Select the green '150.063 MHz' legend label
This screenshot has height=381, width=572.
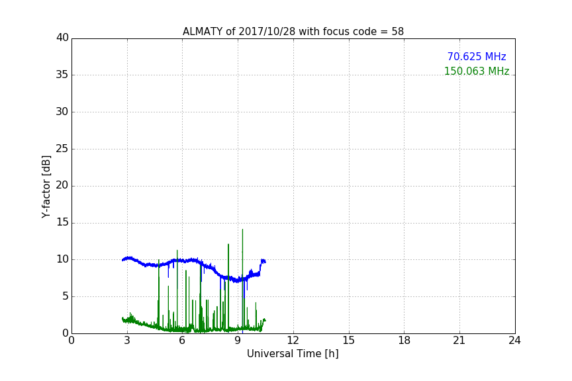pos(477,71)
